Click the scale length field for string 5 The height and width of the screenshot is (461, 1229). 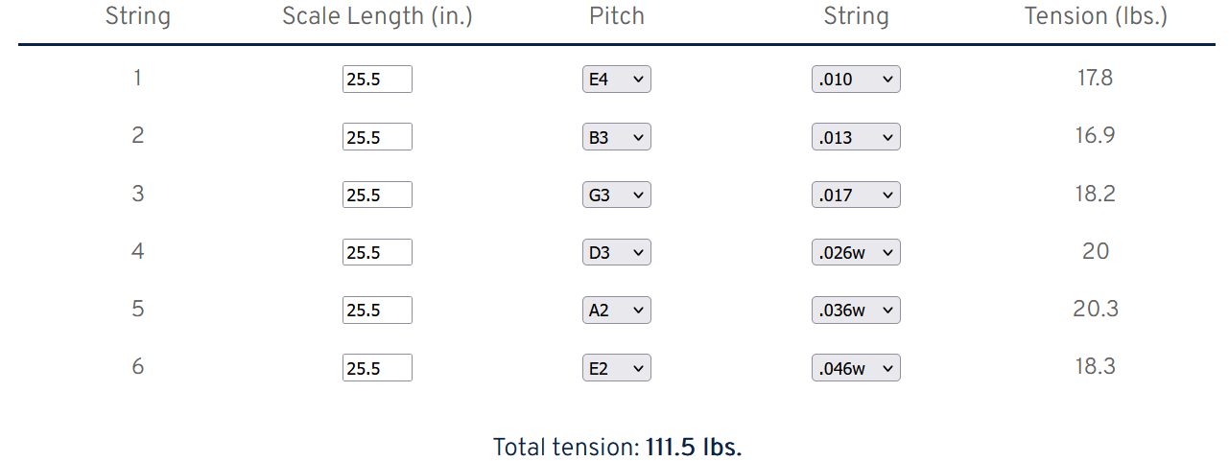point(377,310)
